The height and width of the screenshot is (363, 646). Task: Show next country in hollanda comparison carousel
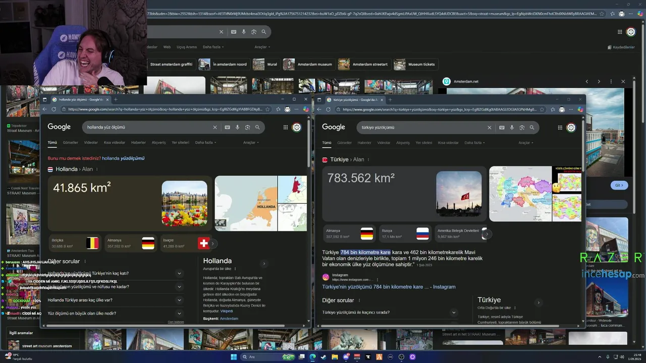point(213,244)
